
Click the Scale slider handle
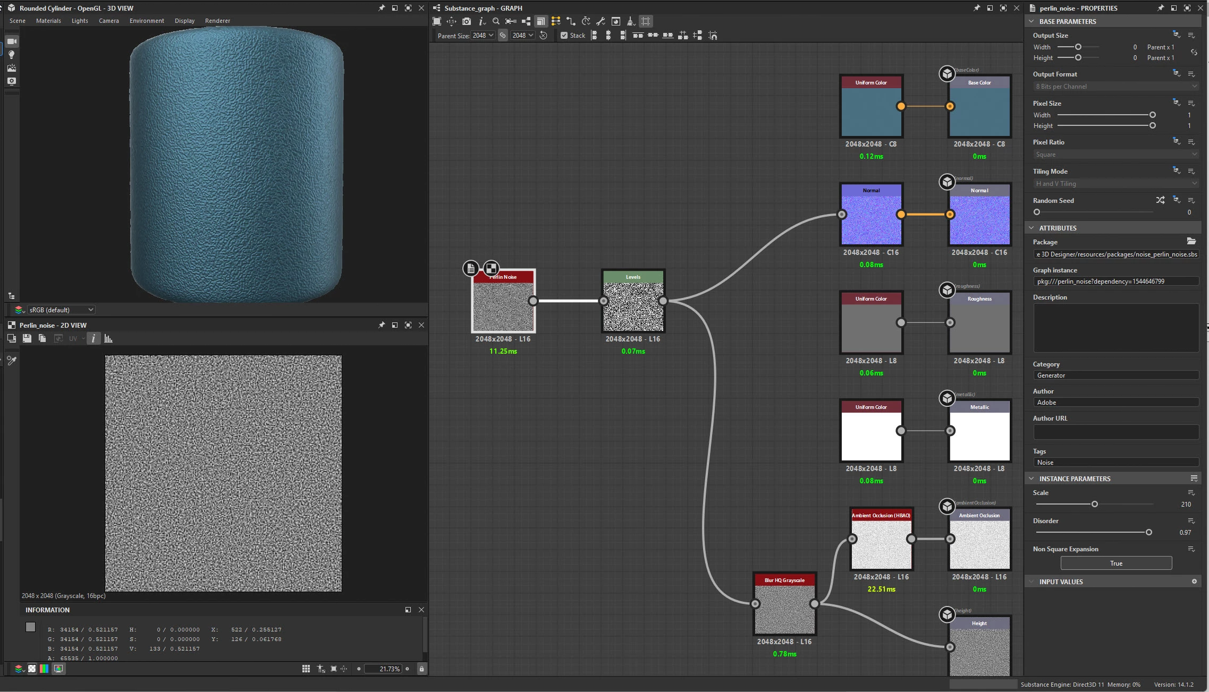pyautogui.click(x=1094, y=504)
